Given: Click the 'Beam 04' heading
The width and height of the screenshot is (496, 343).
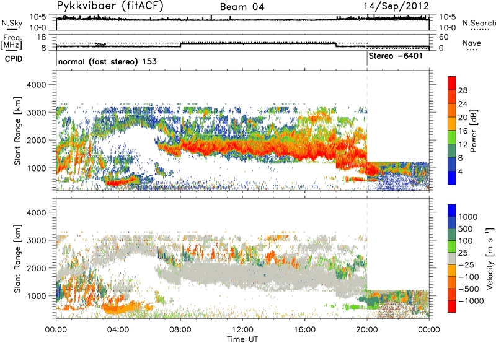Looking at the screenshot, I should click(242, 7).
